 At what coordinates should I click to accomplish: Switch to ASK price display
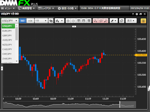[x=30, y=21]
